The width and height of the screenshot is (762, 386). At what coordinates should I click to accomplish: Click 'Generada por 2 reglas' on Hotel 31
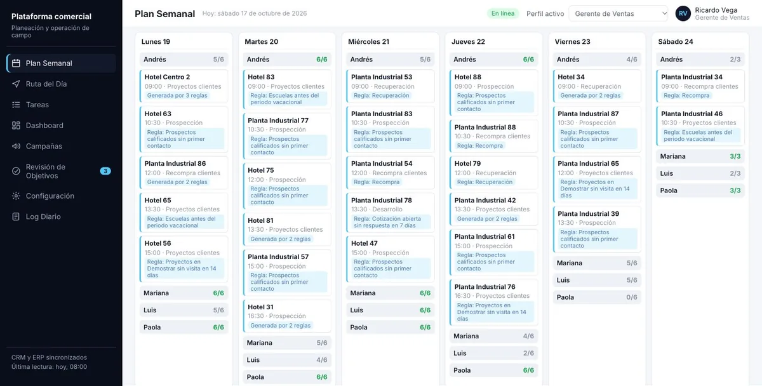(x=281, y=326)
